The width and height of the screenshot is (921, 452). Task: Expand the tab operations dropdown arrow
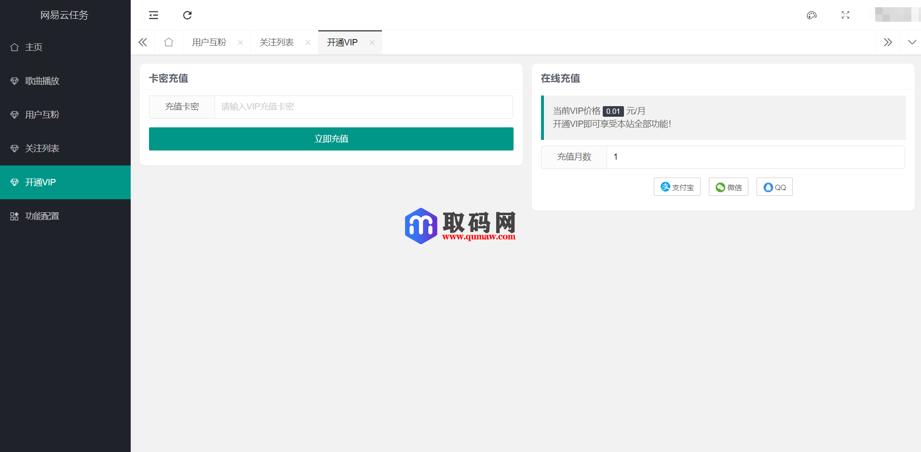pyautogui.click(x=912, y=42)
